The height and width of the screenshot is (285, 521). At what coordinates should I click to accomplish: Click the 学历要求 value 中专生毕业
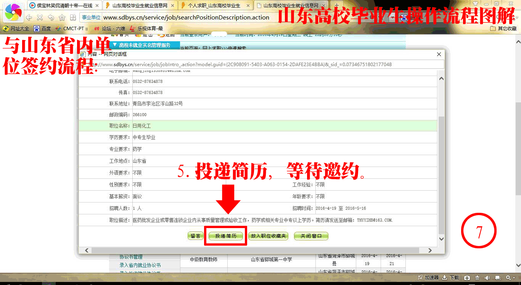point(144,137)
